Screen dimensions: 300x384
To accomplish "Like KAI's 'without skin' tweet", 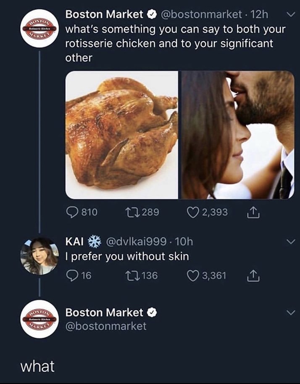I will [192, 275].
